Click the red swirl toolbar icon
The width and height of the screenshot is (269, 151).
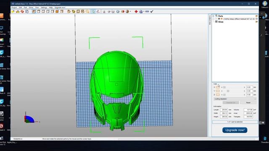click(x=22, y=11)
